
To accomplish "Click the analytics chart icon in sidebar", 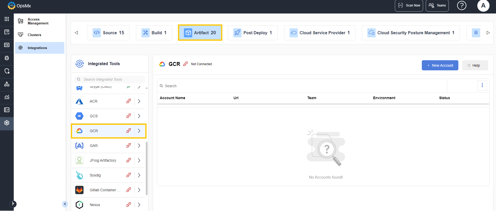I will (x=7, y=97).
